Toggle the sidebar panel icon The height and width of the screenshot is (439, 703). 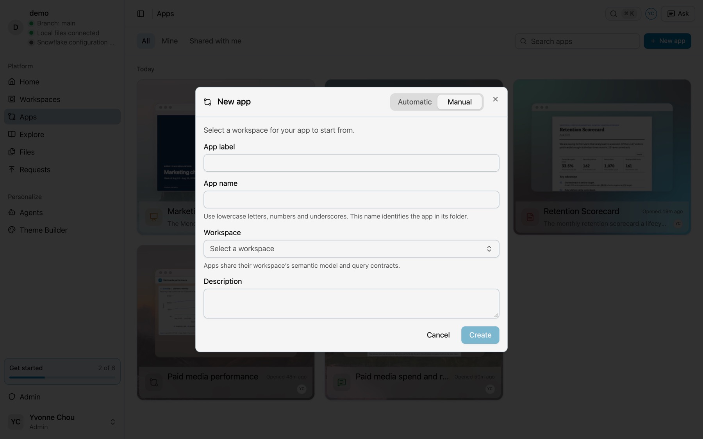141,14
